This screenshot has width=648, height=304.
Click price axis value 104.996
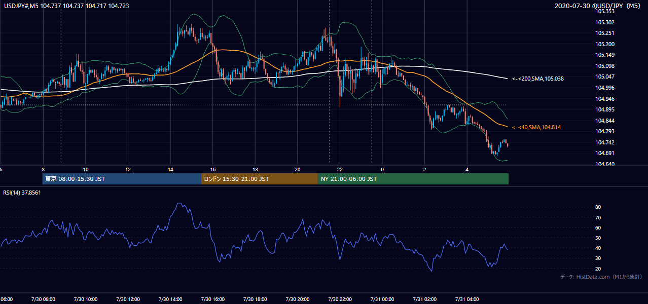606,88
